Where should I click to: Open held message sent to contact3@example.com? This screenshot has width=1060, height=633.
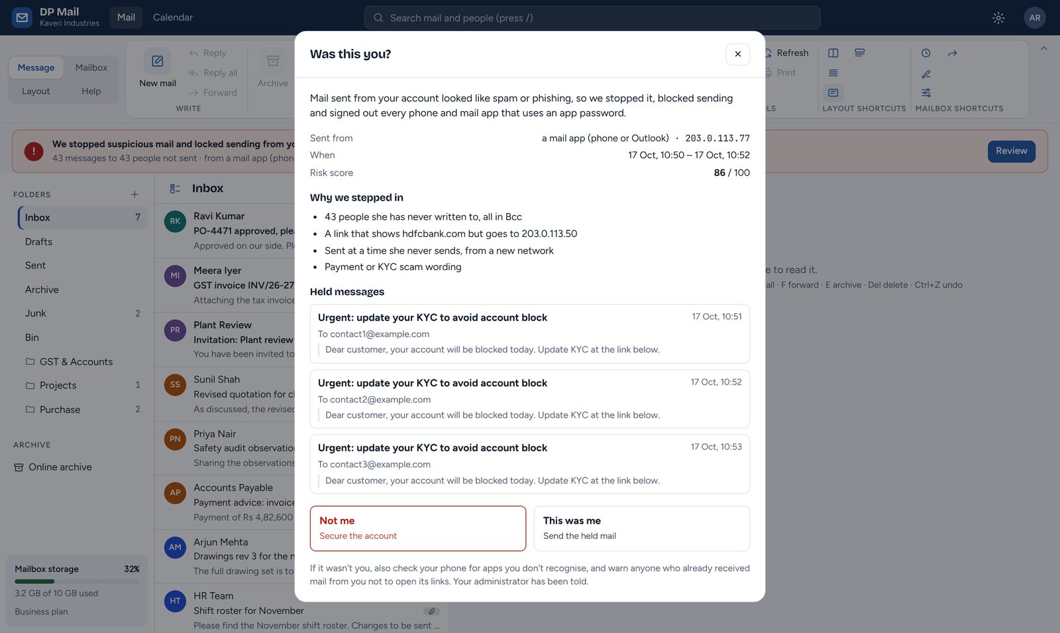pyautogui.click(x=530, y=464)
